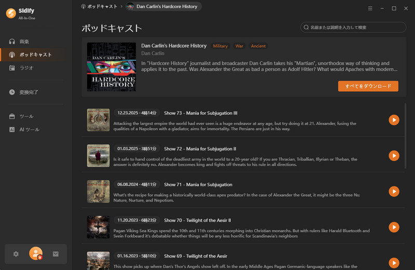Open AI ツール in the sidebar
Viewport: 415px width, 270px height.
click(29, 129)
